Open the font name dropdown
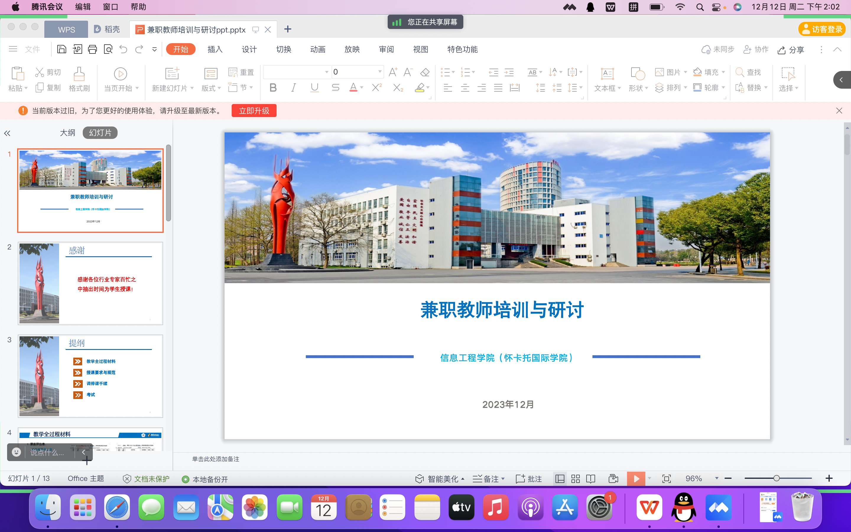Viewport: 851px width, 532px height. [326, 72]
